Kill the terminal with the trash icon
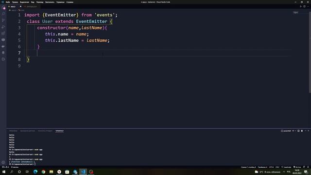This screenshot has height=175, width=311. [x=302, y=131]
